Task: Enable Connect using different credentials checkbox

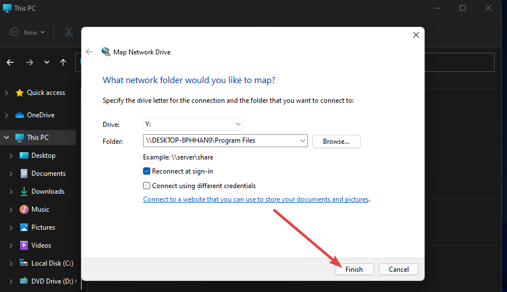Action: (x=147, y=186)
